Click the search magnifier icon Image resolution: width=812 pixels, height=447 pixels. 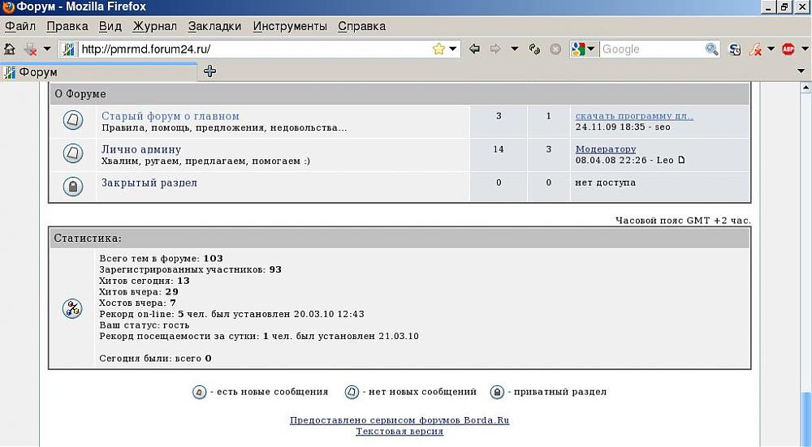click(x=712, y=49)
